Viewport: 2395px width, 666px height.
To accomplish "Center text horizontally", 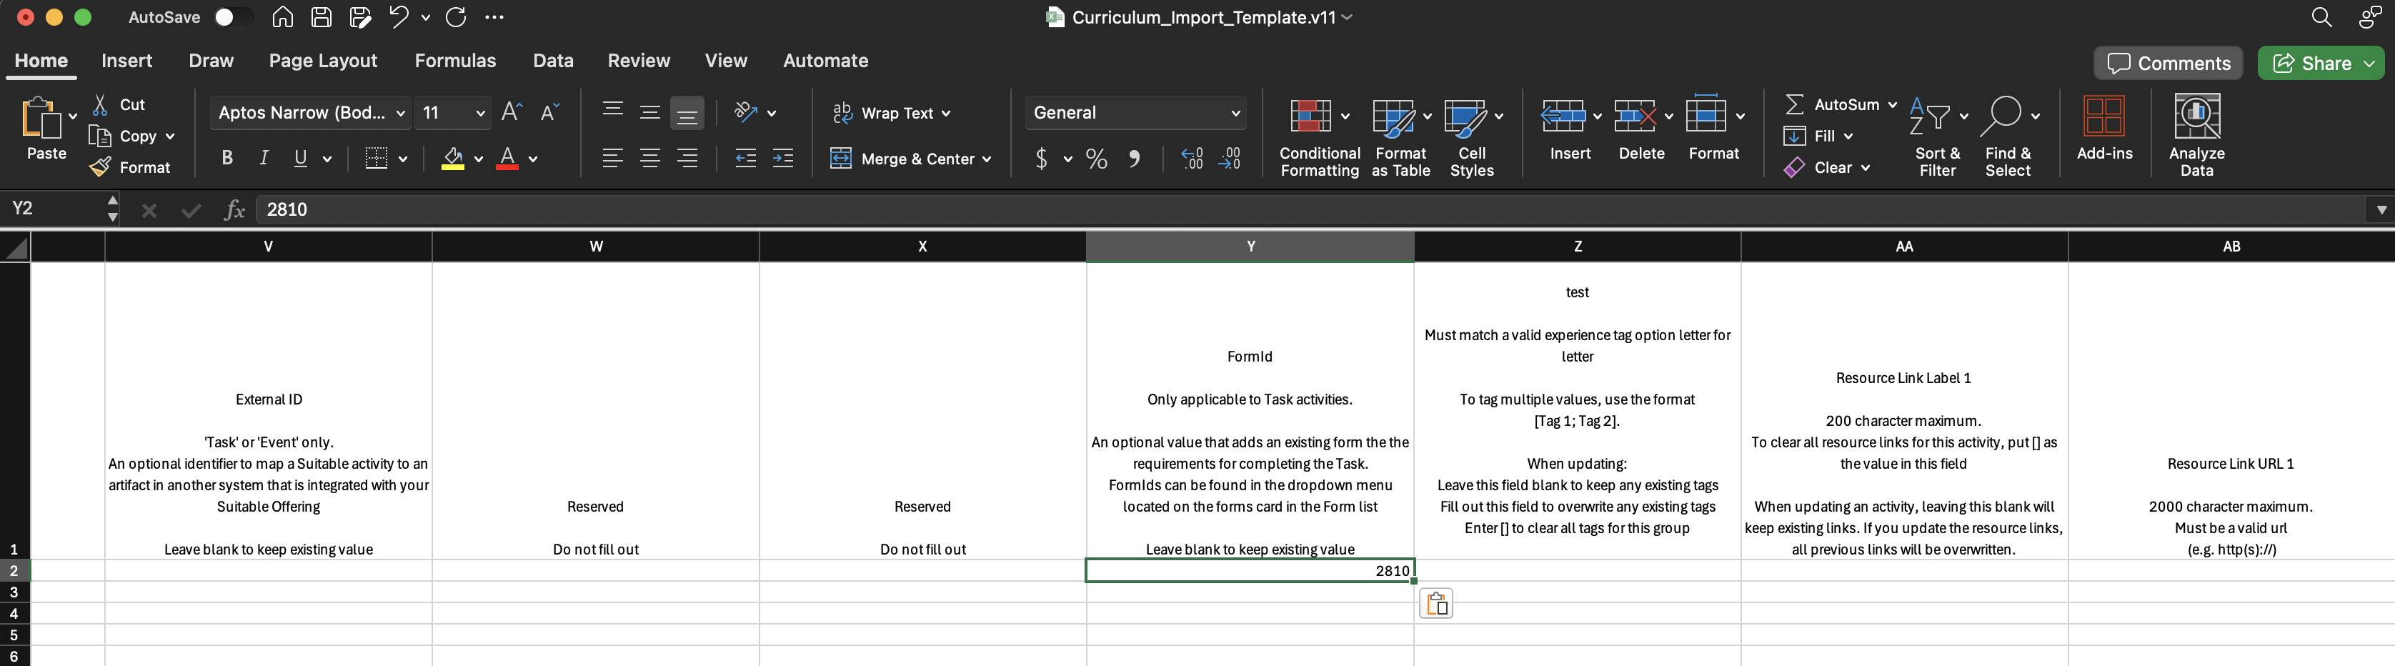I will click(650, 158).
